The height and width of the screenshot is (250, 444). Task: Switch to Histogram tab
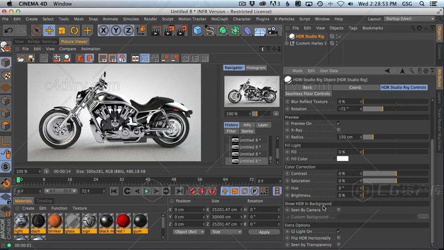coord(256,67)
